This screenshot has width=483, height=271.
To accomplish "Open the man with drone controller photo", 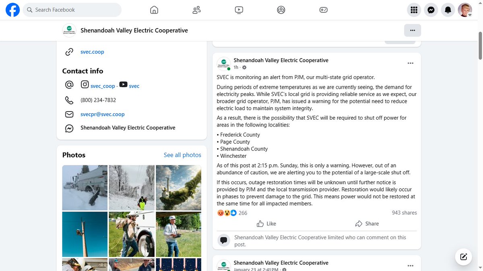I will [x=178, y=234].
